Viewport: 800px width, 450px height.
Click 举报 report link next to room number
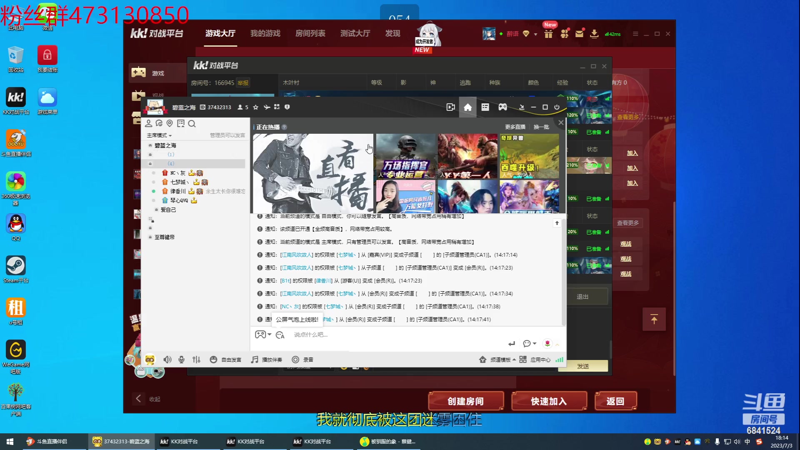point(243,83)
